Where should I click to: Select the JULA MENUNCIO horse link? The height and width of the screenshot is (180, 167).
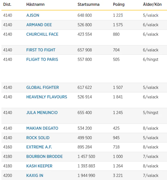coord(42,113)
